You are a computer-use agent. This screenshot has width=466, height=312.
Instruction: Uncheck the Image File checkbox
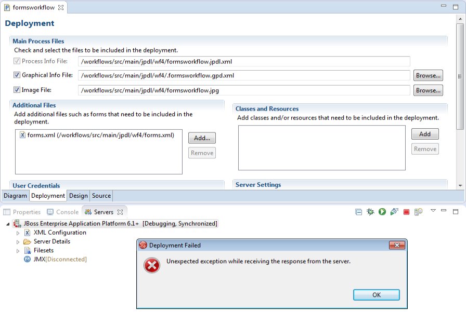point(17,90)
